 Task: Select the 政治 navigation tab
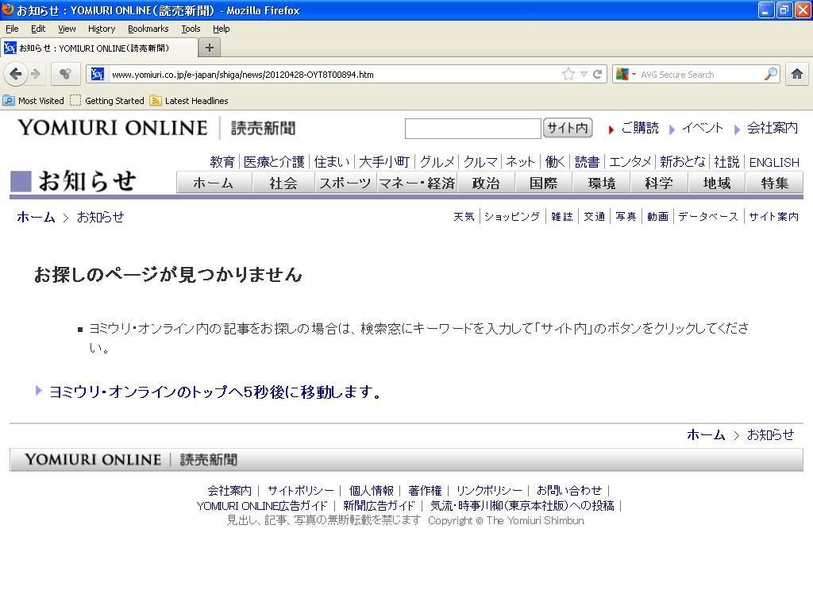[x=486, y=183]
